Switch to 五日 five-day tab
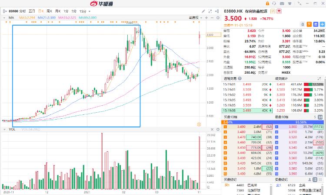Screen dimensions: 326x195 32,11
